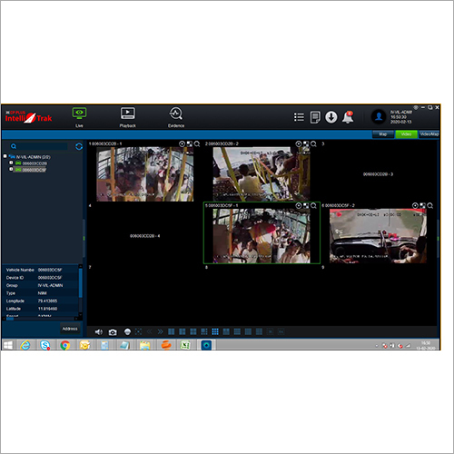Zoom channel 6 video magnifier
The width and height of the screenshot is (454, 454).
point(430,206)
